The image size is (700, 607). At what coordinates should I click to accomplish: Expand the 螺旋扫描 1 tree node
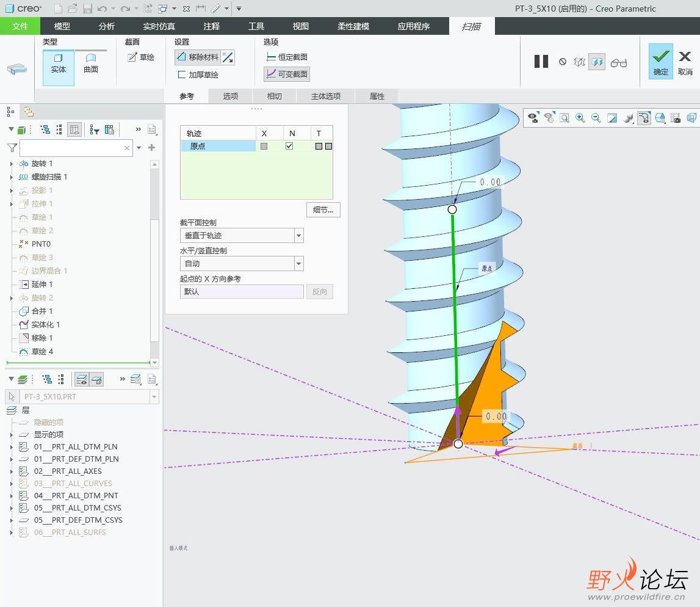[12, 177]
